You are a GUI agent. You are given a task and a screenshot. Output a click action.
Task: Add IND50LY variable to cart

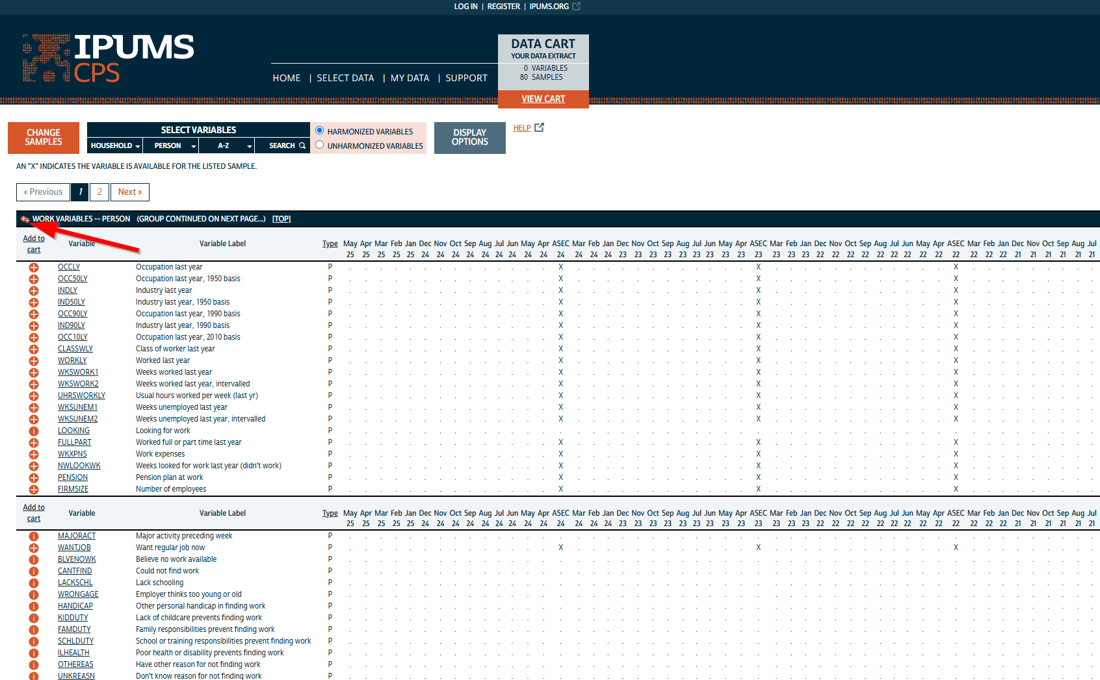34,303
